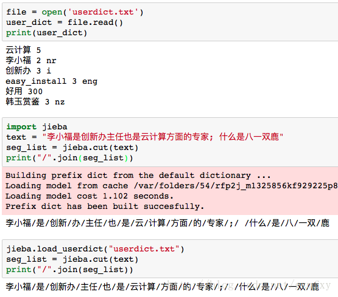Click the Loading model cost 1.102 seconds line
The width and height of the screenshot is (338, 297).
90,196
